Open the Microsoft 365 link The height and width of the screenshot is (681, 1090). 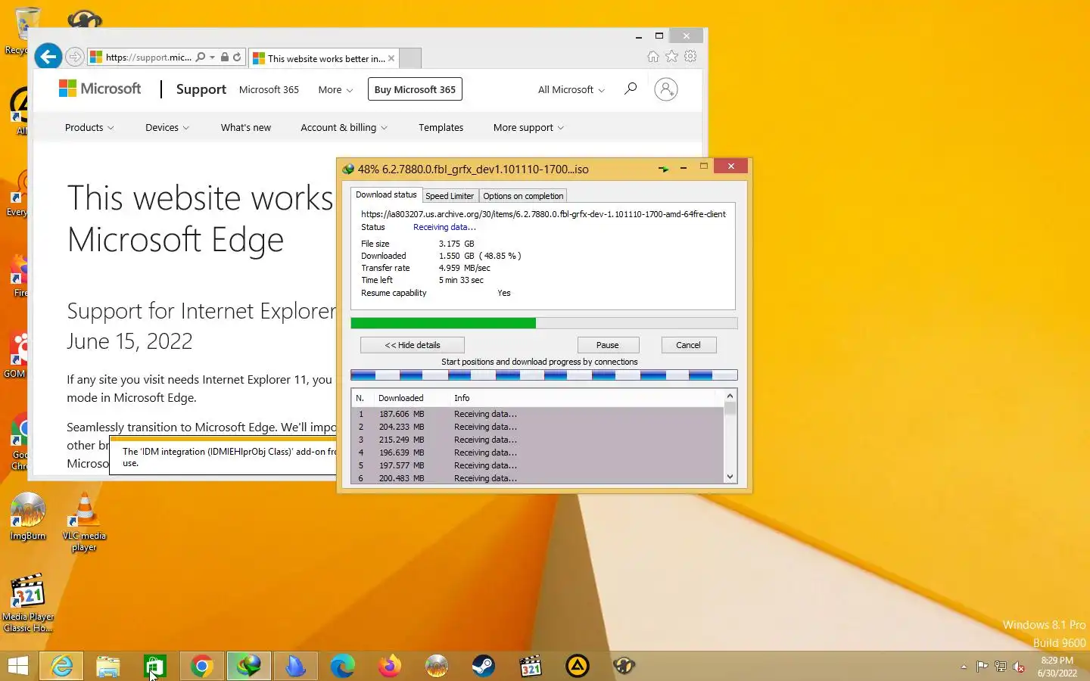269,89
